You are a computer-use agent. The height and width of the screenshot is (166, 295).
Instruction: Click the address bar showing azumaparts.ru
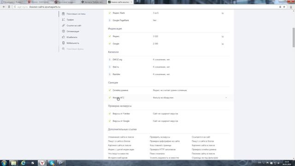tap(147, 7)
